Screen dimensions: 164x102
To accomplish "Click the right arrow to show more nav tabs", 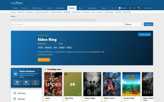I will coord(116,8).
